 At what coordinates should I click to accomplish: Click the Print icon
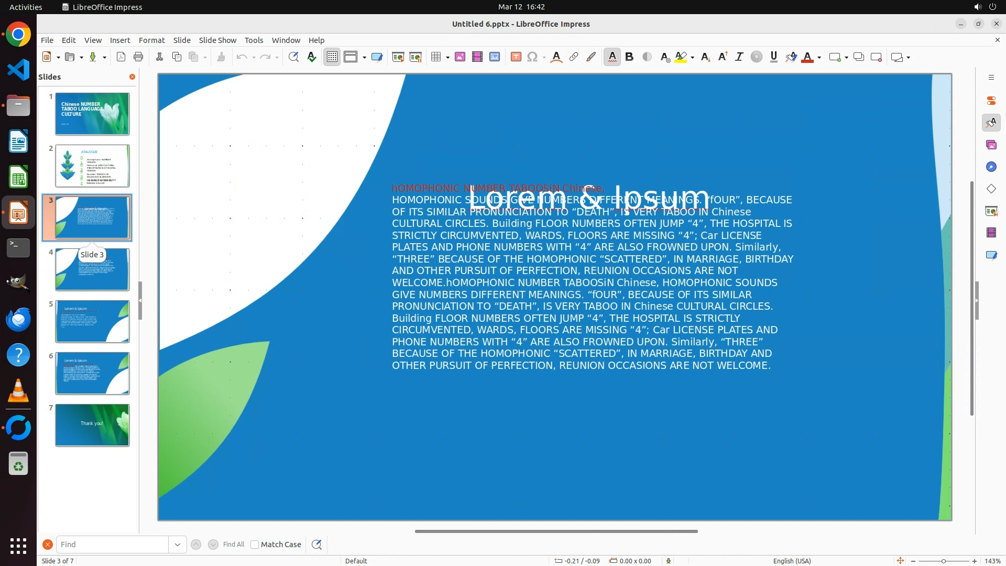coord(138,57)
